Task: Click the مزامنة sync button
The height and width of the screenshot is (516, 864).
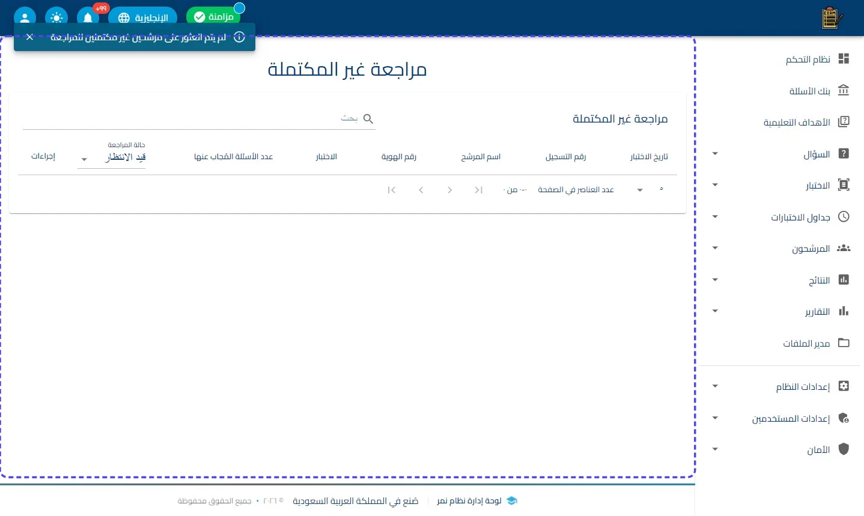Action: coord(213,17)
